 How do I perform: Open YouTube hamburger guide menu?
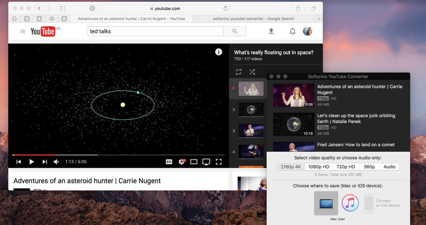[x=23, y=31]
